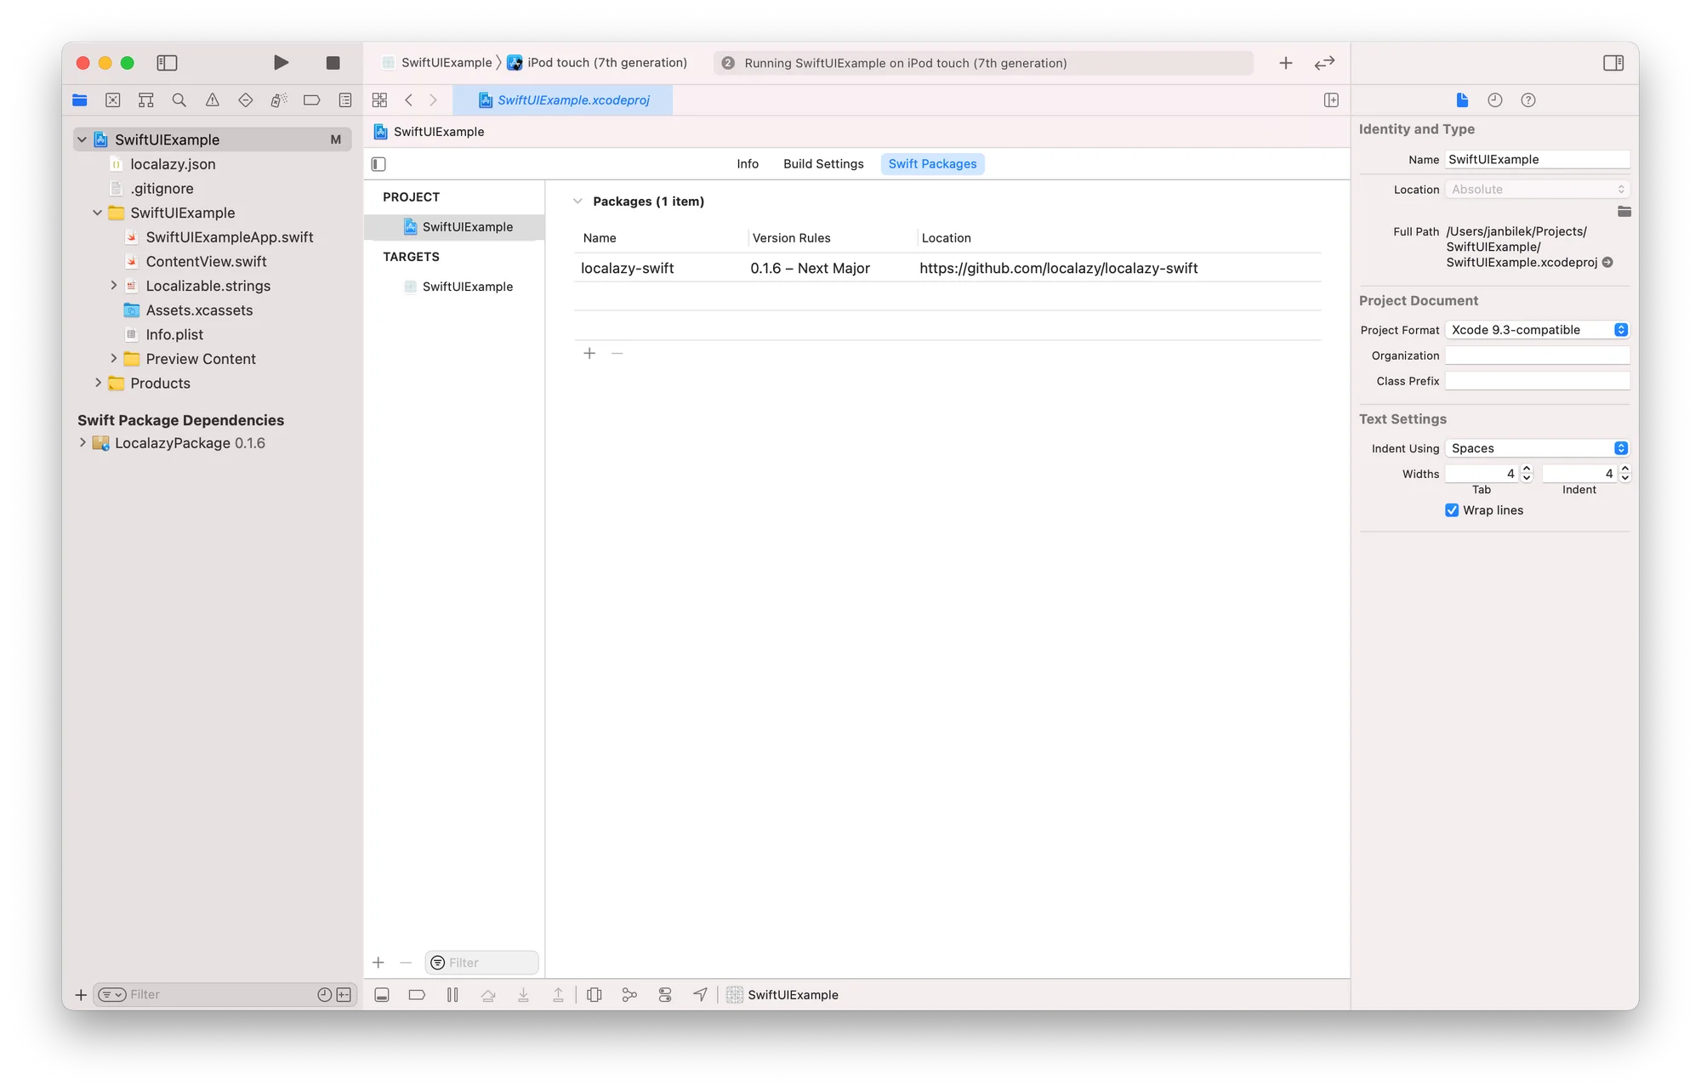Screen dimensions: 1701x1092
Task: Open the View Debugger
Action: tap(594, 994)
